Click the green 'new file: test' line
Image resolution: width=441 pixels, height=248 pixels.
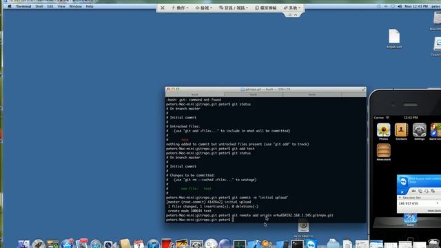pos(196,189)
